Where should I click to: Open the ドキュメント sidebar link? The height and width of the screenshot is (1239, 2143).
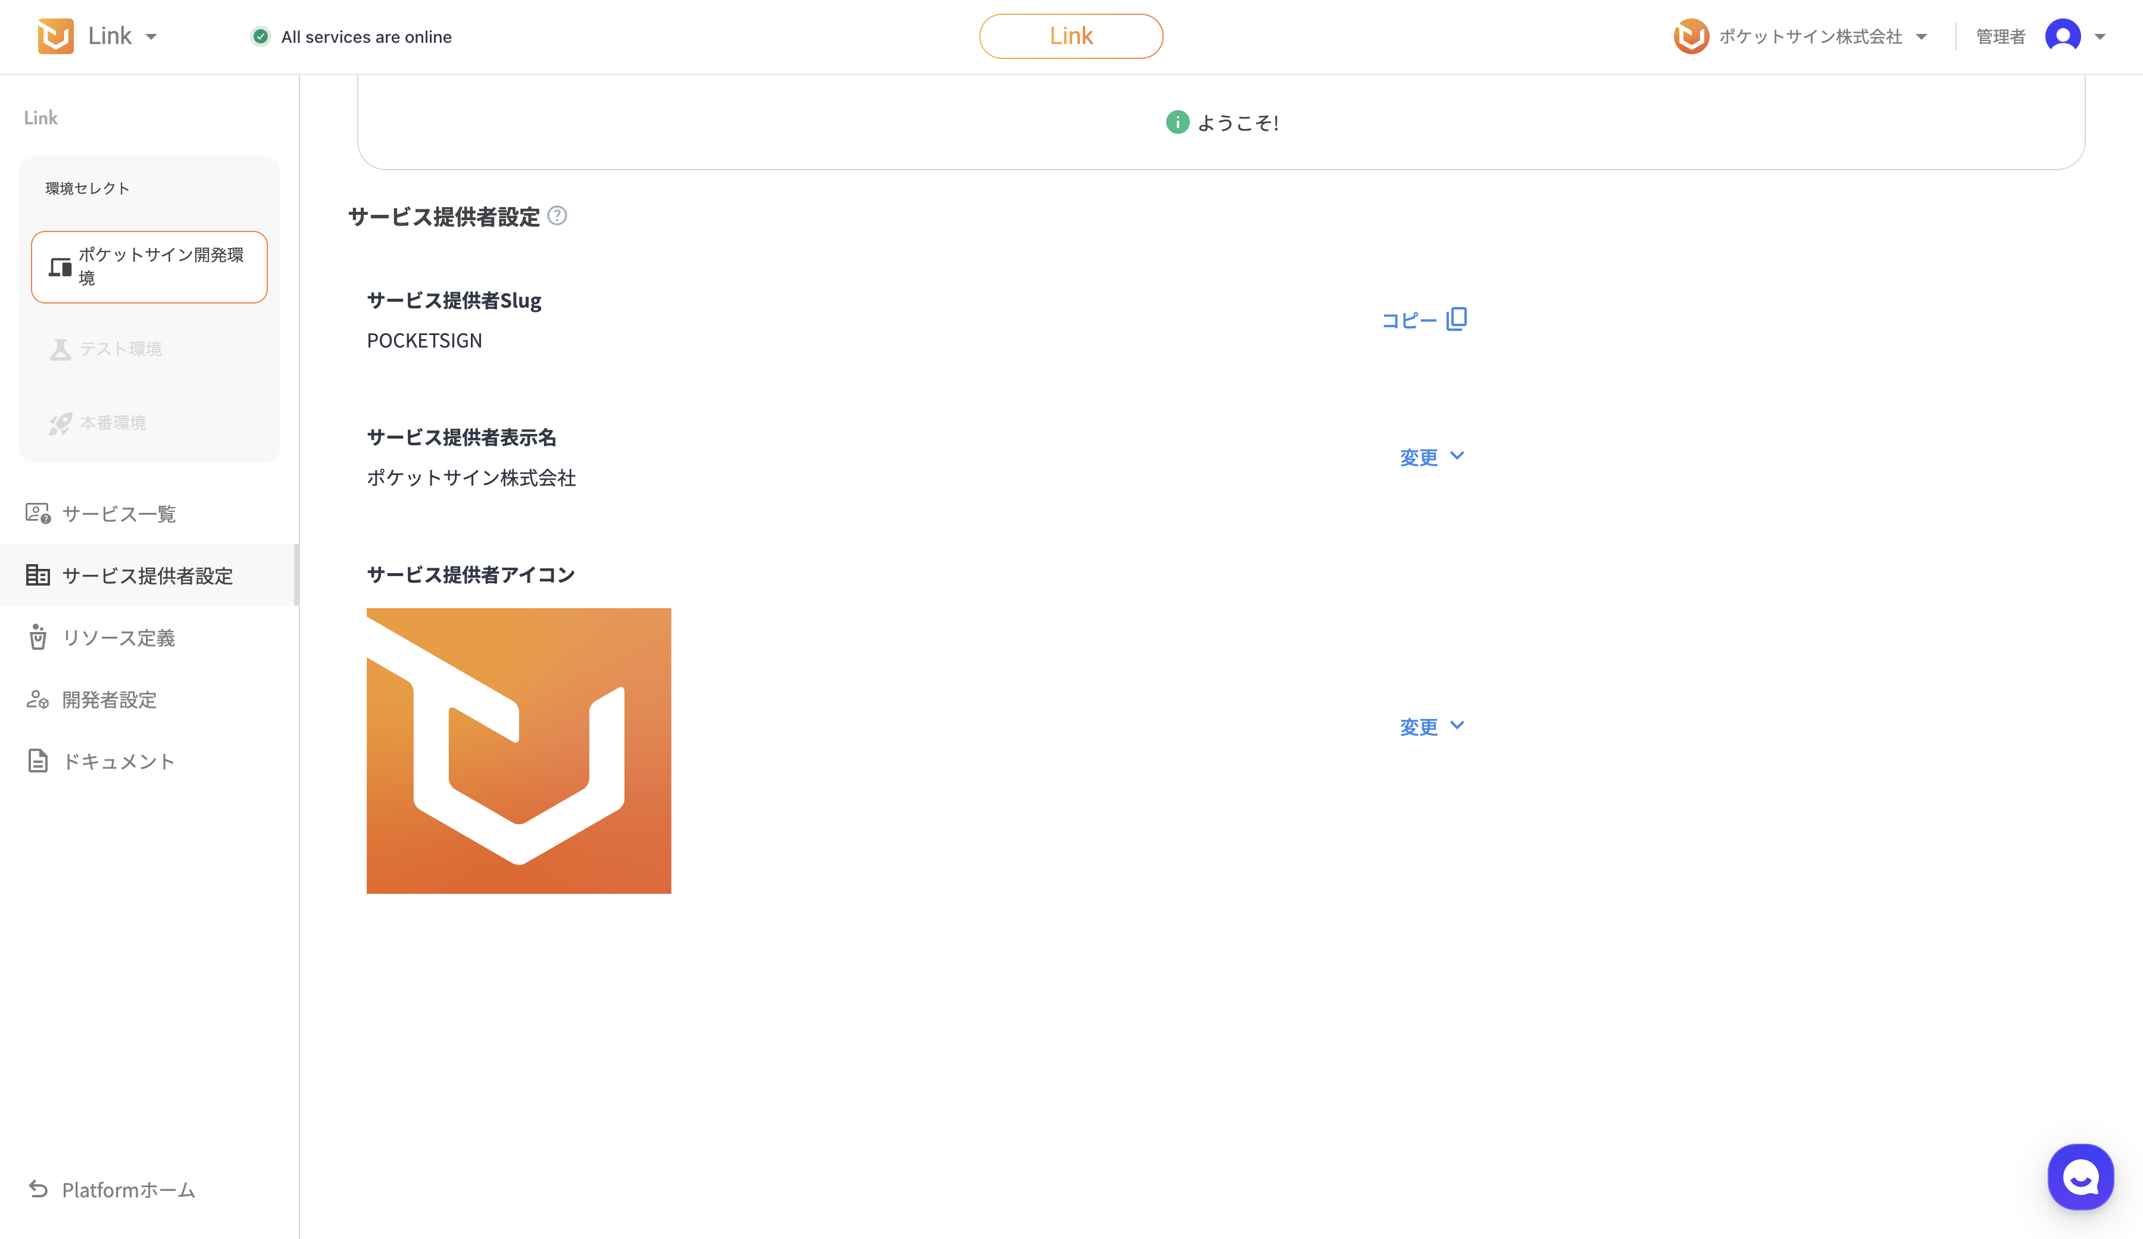click(118, 762)
